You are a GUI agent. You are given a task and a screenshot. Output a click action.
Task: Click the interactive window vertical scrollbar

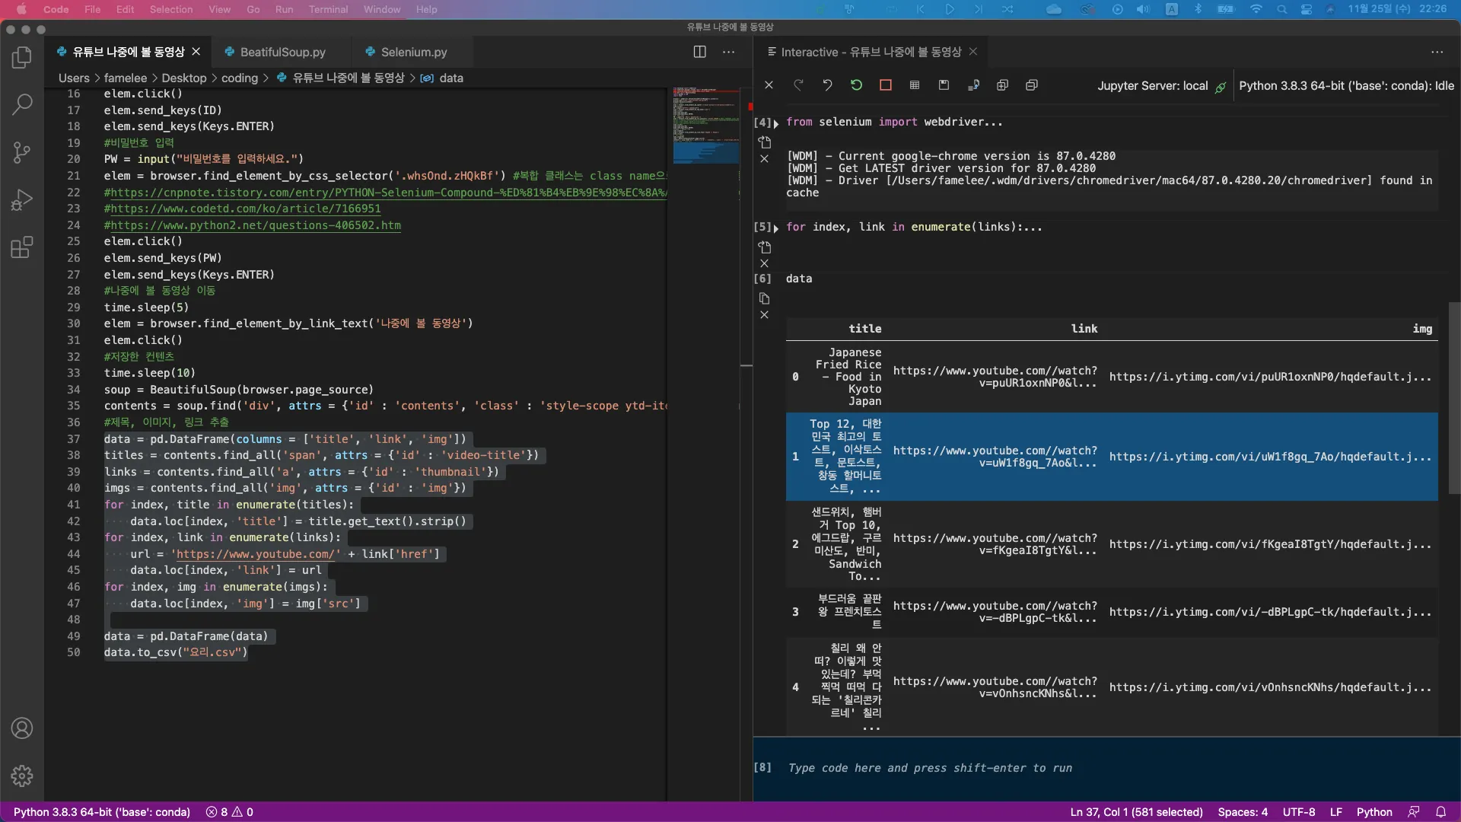click(x=1454, y=400)
